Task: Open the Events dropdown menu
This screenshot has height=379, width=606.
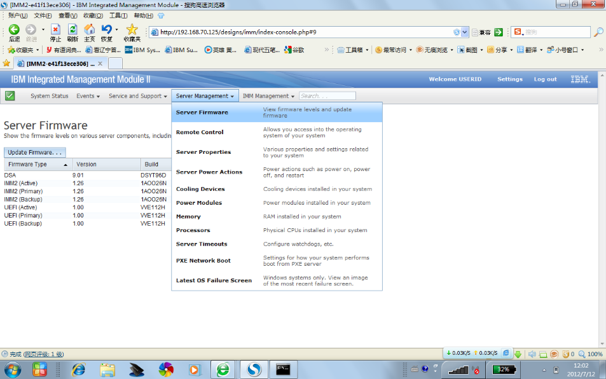Action: [88, 96]
